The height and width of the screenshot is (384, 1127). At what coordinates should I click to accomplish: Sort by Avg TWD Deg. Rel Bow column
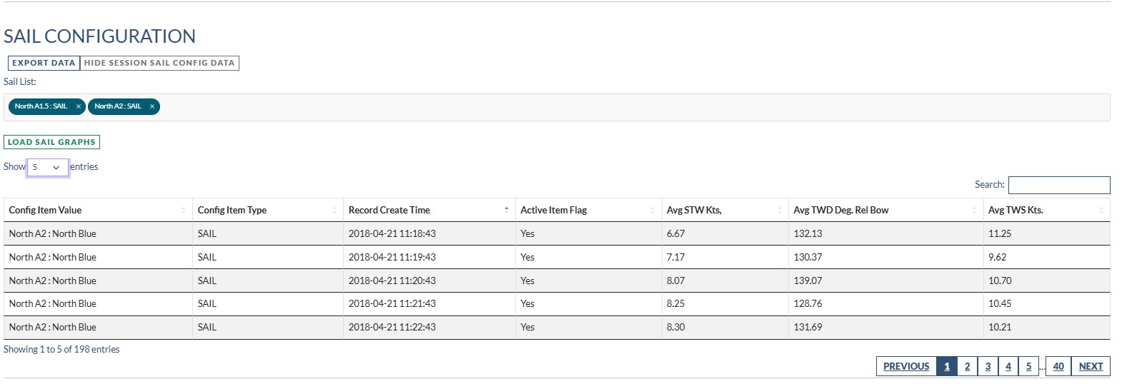(x=883, y=210)
